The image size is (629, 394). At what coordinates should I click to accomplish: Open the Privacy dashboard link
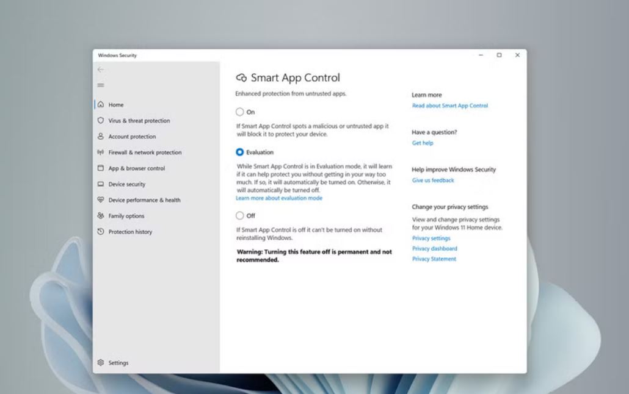pyautogui.click(x=434, y=248)
